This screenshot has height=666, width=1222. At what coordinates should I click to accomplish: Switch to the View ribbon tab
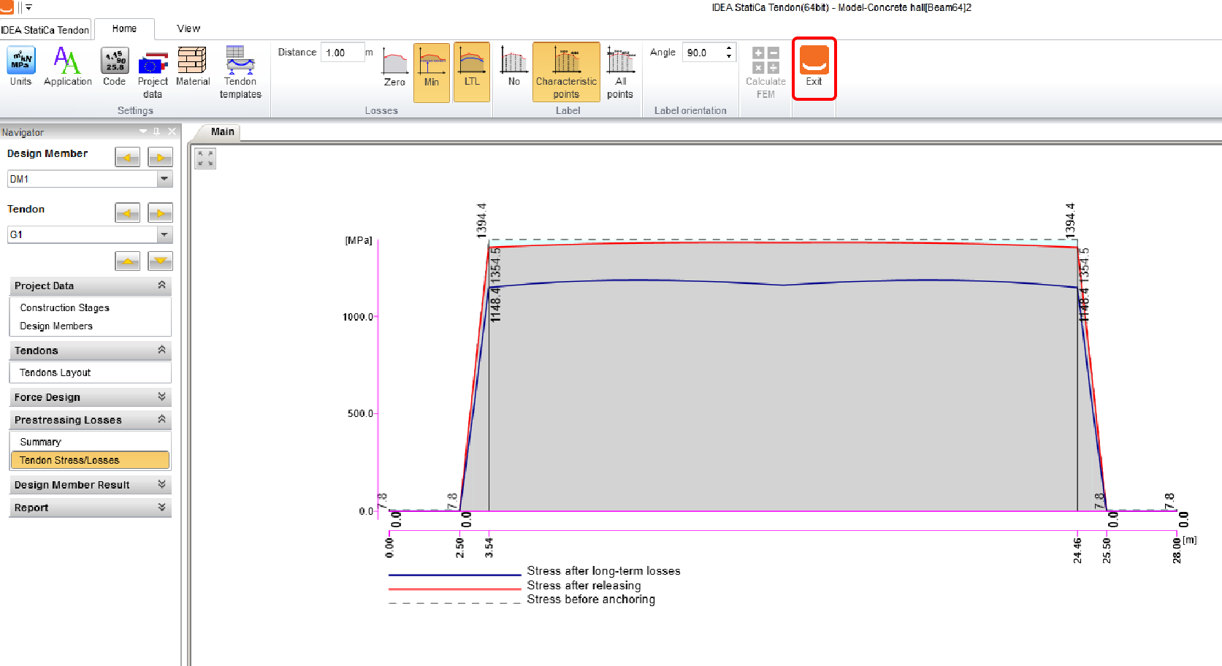coord(188,28)
